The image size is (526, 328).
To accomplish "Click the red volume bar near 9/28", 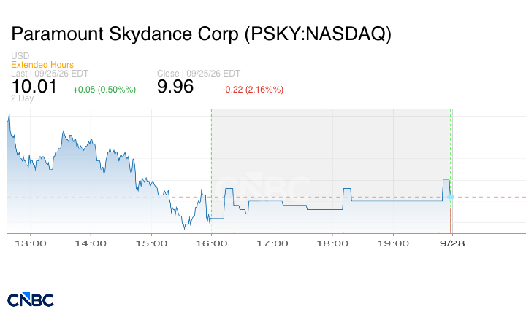I will click(450, 220).
